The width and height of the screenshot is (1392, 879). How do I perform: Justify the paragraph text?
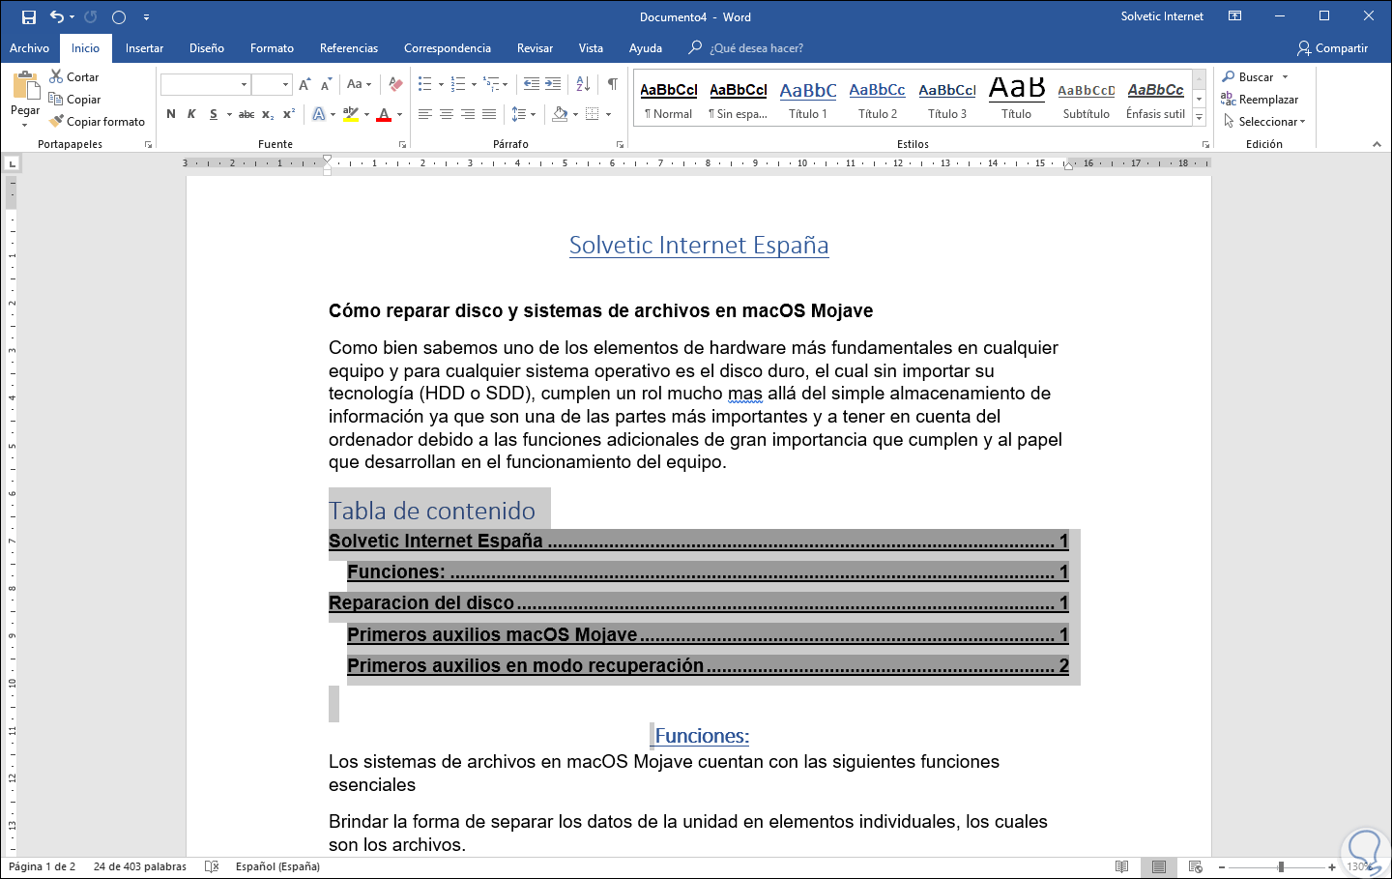[489, 114]
